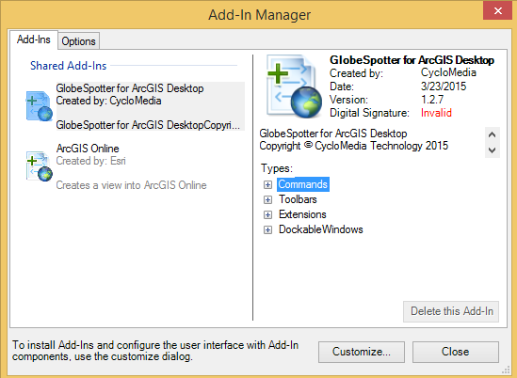Open the Customize dialog button

pos(362,352)
